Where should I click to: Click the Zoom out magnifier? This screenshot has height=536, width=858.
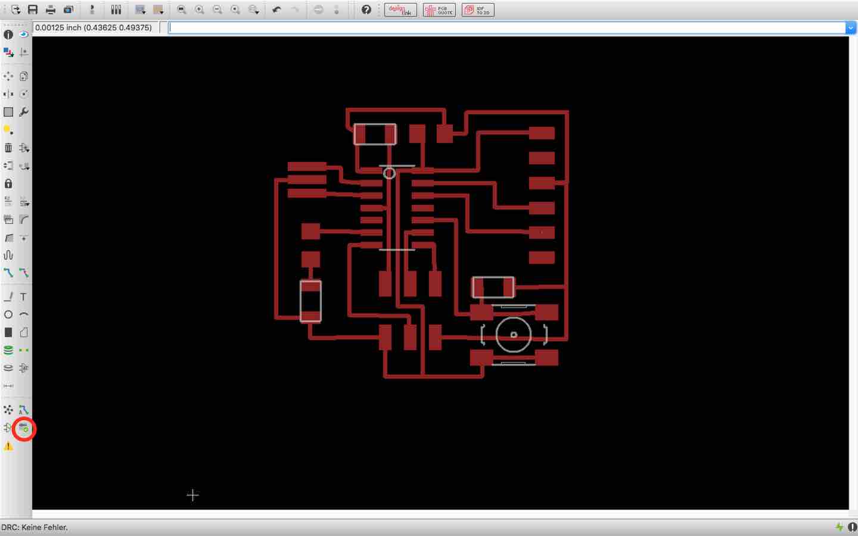point(217,10)
